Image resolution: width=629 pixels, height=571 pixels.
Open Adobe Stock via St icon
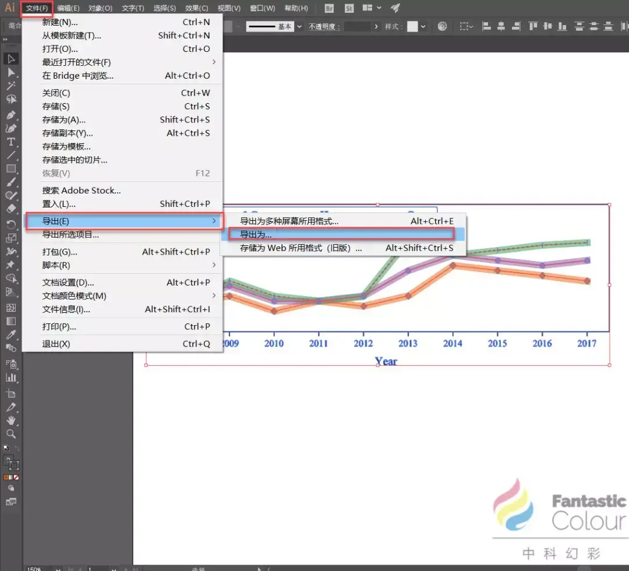pyautogui.click(x=349, y=8)
